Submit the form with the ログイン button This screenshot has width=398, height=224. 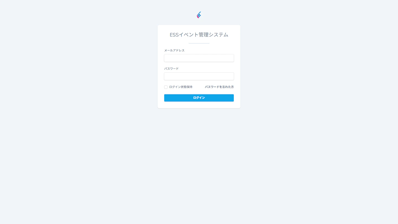coord(199,98)
